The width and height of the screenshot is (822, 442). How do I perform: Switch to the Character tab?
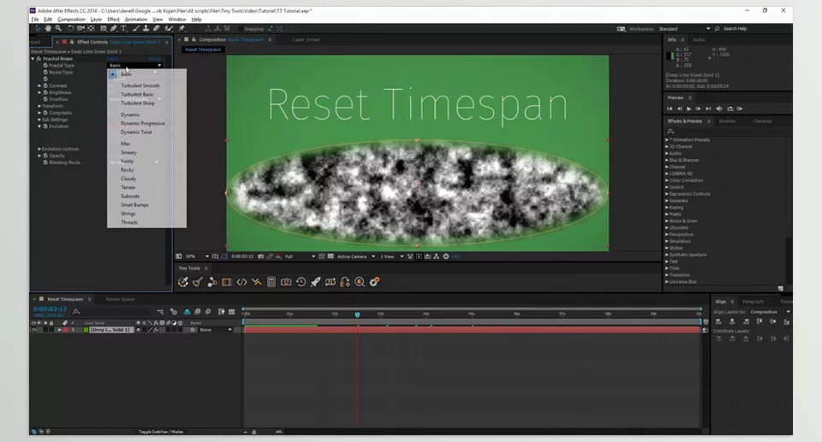[762, 121]
